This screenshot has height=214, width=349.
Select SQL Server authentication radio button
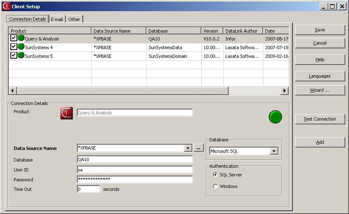pyautogui.click(x=215, y=175)
